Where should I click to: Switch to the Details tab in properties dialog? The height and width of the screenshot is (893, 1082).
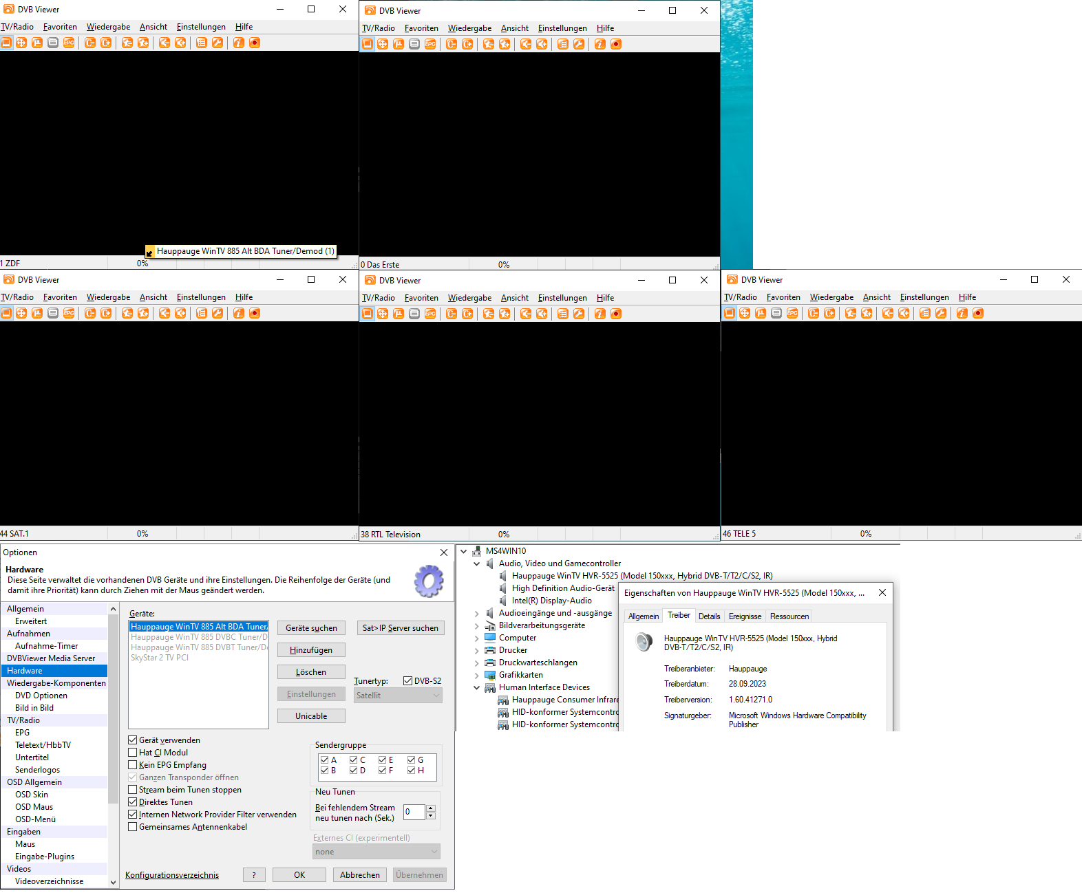tap(709, 616)
